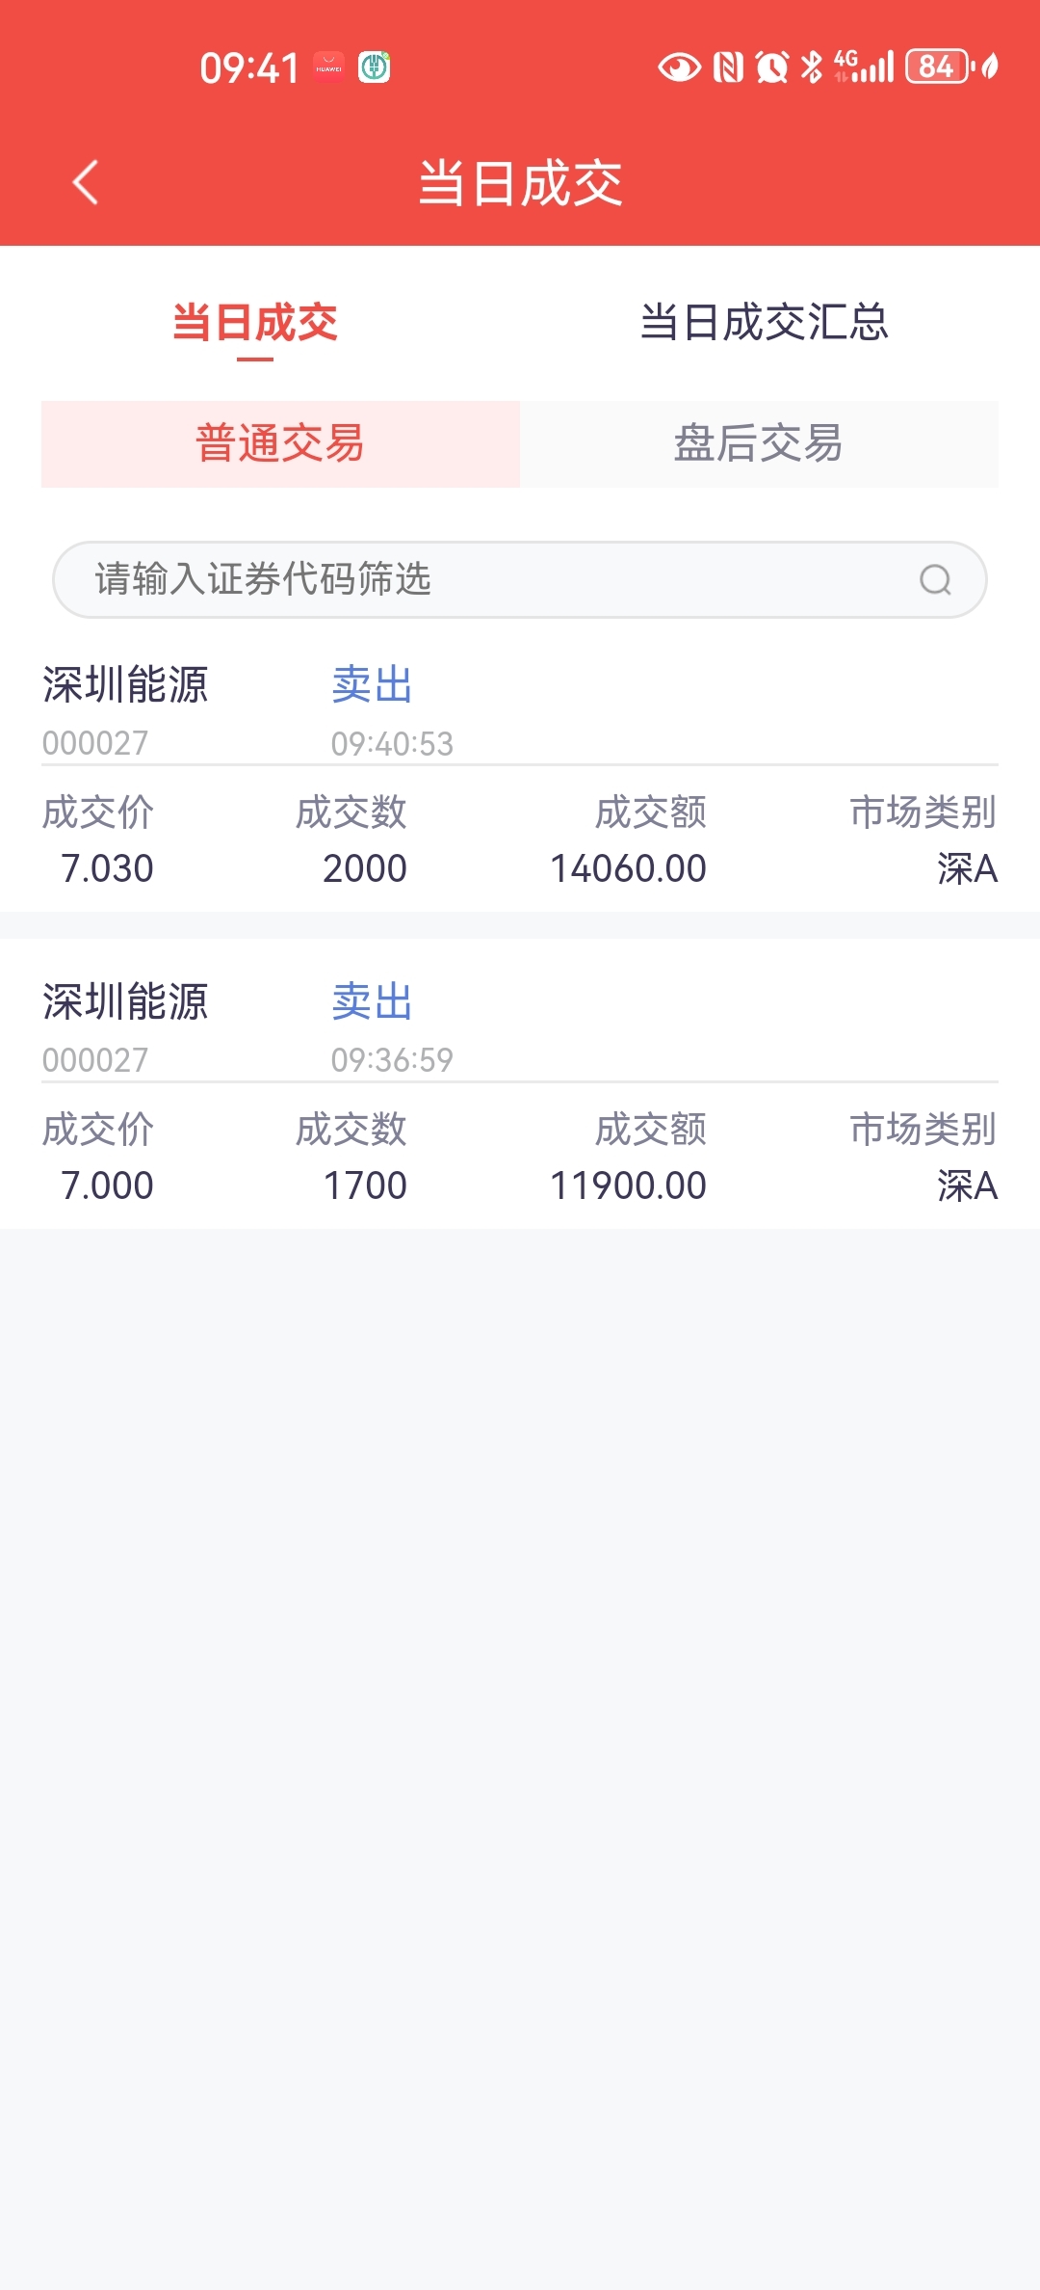Select the 当日成交 tab

(255, 322)
